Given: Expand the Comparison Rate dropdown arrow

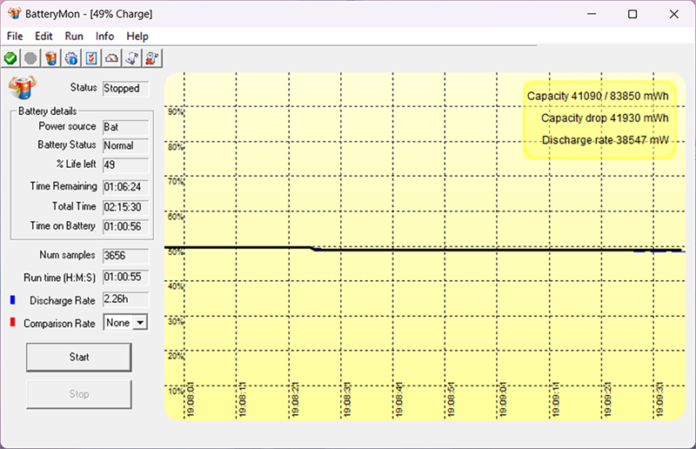Looking at the screenshot, I should [x=140, y=323].
